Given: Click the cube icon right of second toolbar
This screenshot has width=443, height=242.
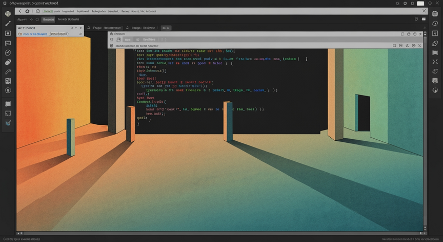Looking at the screenshot, I should tap(416, 19).
